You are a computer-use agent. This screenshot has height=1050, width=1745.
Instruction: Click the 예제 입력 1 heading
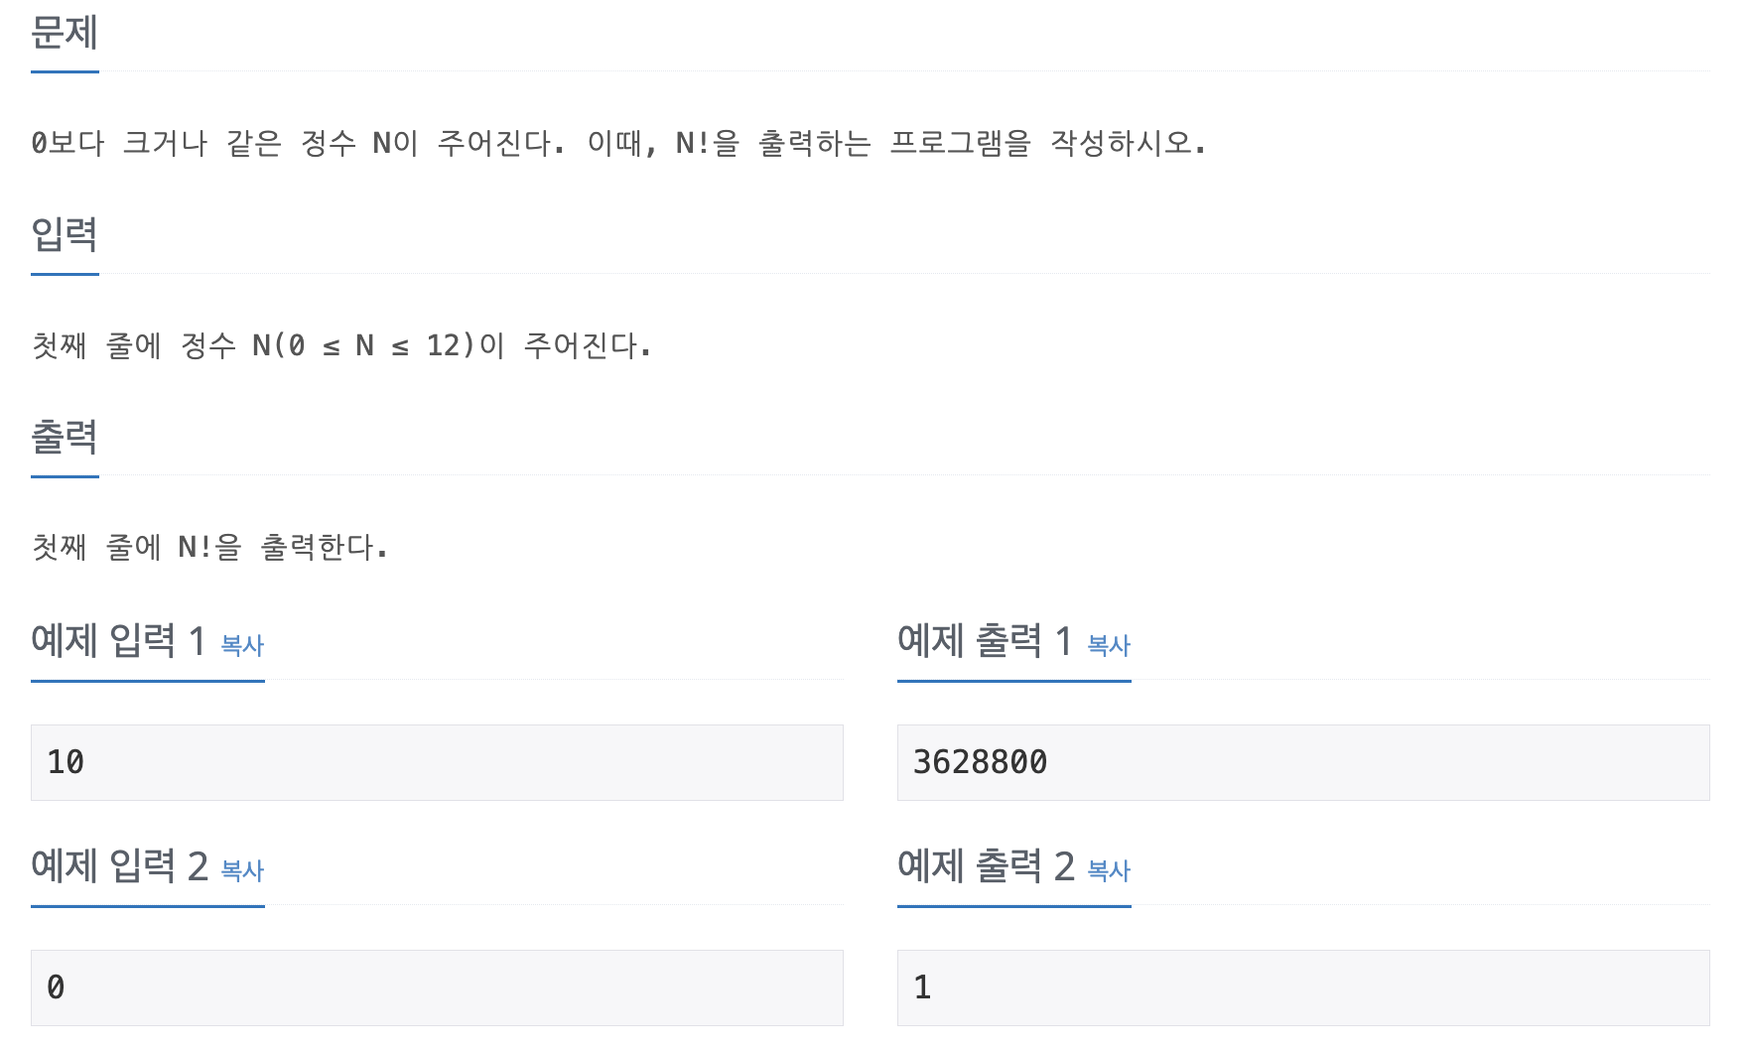[x=121, y=641]
